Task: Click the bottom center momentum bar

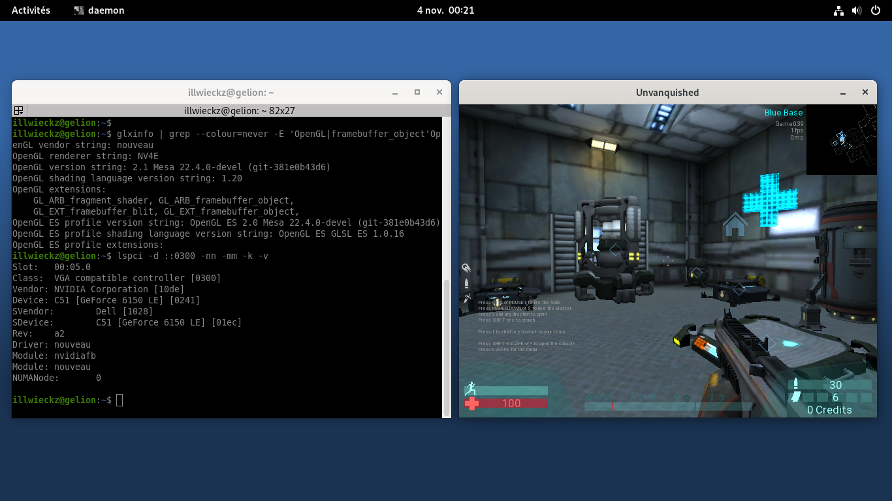Action: point(667,406)
